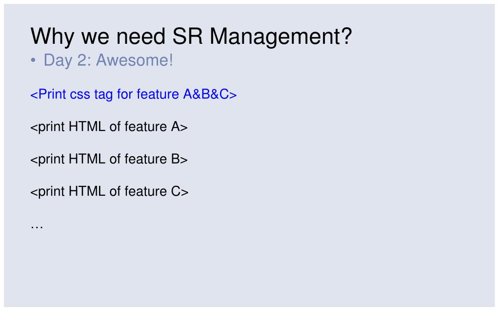This screenshot has height=311, width=499.
Task: Click the word 'SR' in the title
Action: [187, 36]
